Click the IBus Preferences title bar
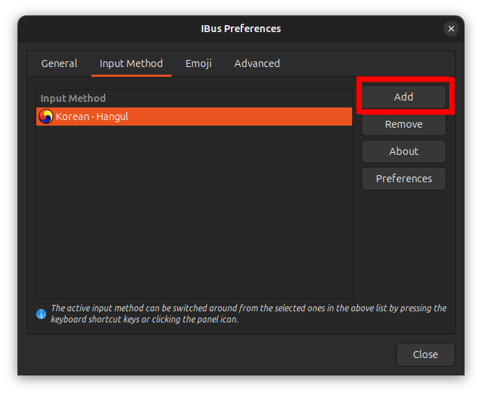482x395 pixels. click(x=241, y=29)
